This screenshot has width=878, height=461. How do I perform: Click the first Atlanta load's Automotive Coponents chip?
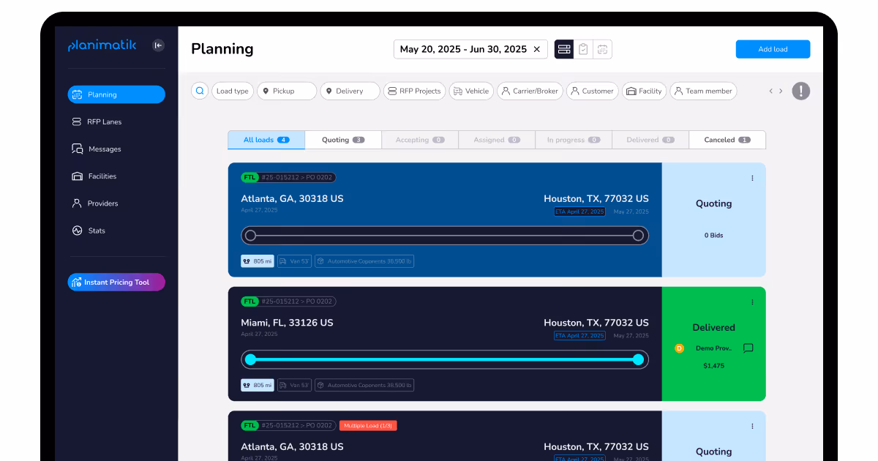[364, 261]
